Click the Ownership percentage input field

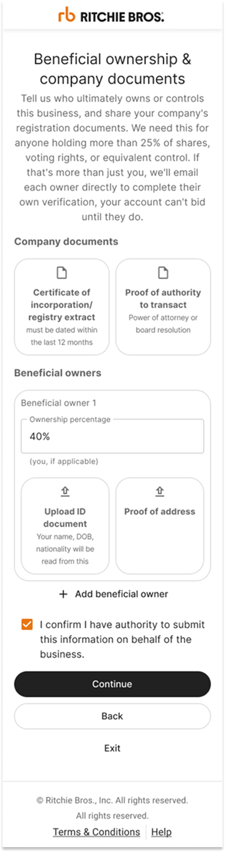tap(112, 436)
